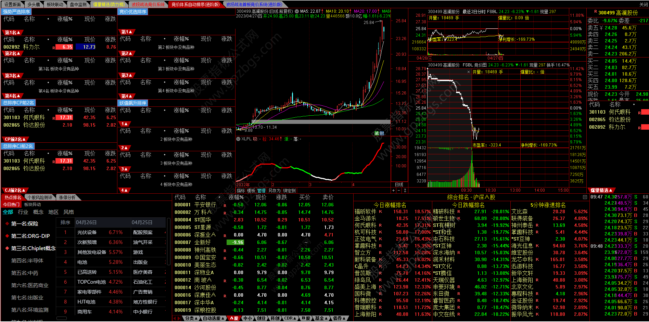649x322 pixels.
Task: Click the 绑定到 button under the chart
Action: click(x=289, y=191)
